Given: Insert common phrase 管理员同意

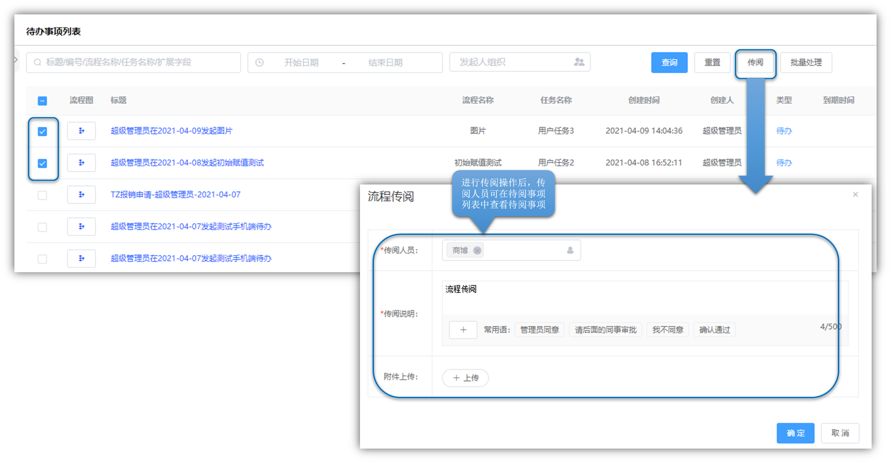Looking at the screenshot, I should coord(539,330).
